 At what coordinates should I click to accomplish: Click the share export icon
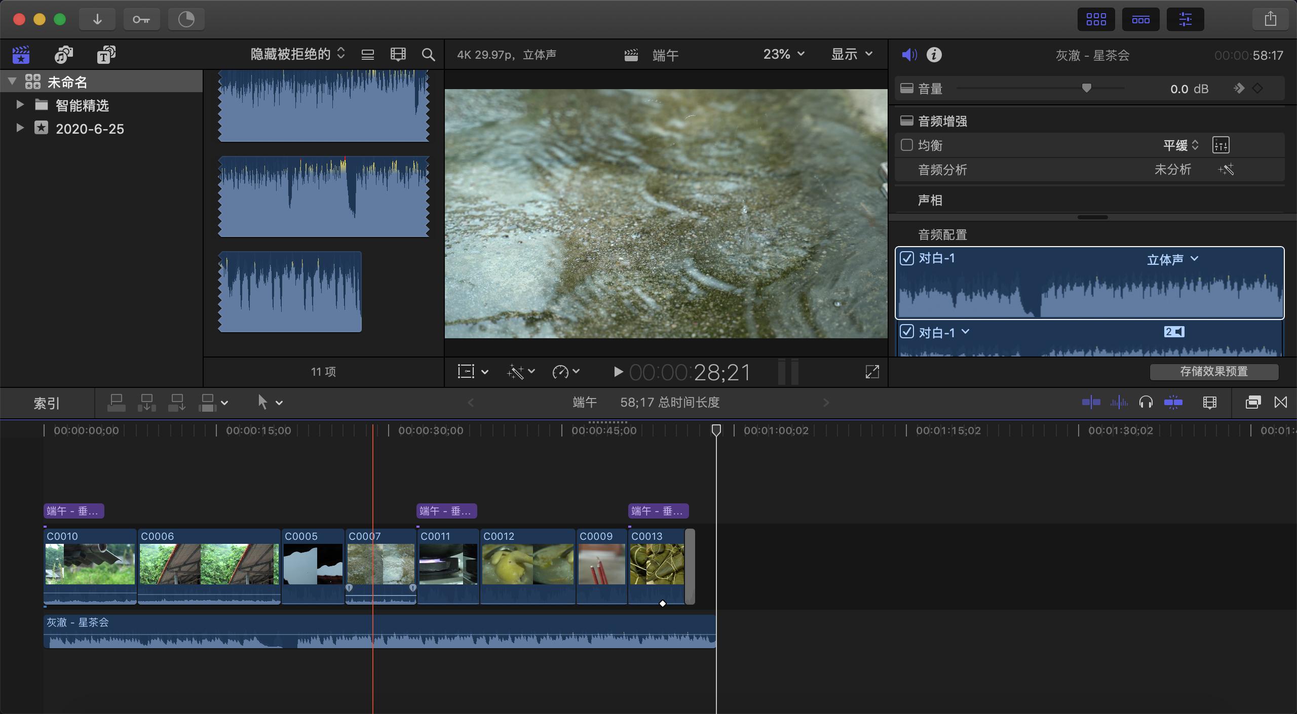[x=1270, y=19]
